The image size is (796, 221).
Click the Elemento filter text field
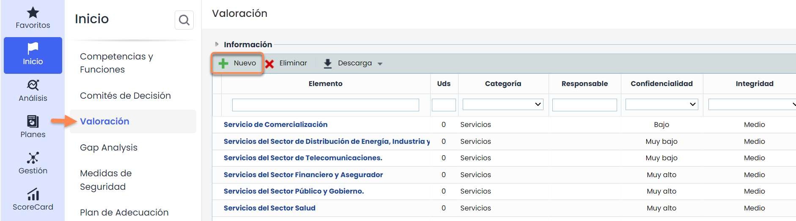[x=325, y=105]
